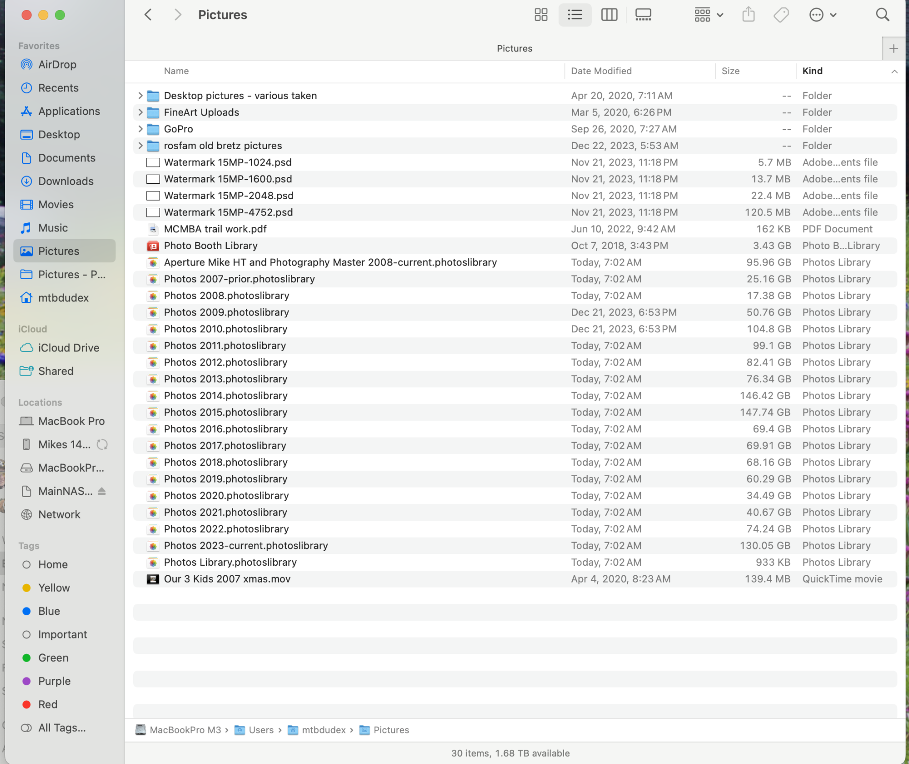This screenshot has height=764, width=909.
Task: Select MCMBA trail work.pdf
Action: tap(515, 229)
